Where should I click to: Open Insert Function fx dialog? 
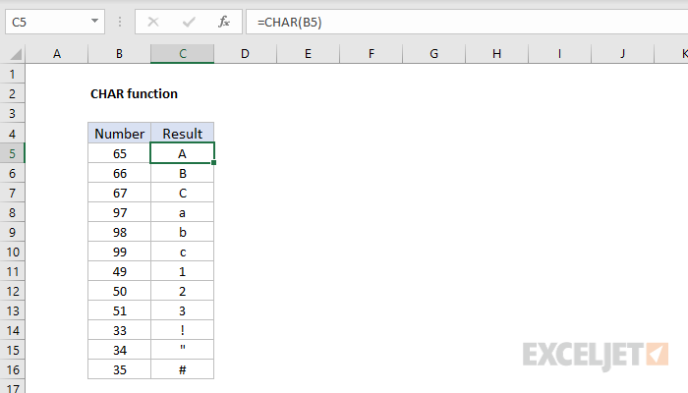tap(223, 21)
